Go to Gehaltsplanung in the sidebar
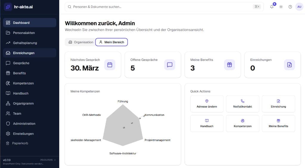Screen dimensions: 305x168 click(25, 43)
